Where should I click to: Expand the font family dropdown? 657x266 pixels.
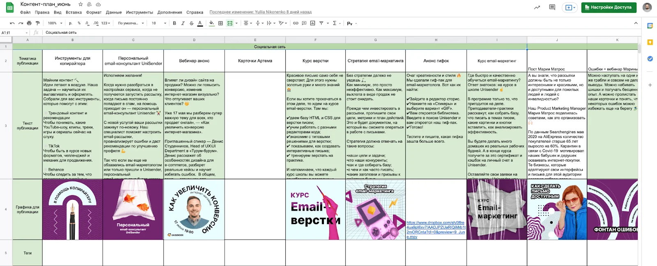click(x=131, y=23)
